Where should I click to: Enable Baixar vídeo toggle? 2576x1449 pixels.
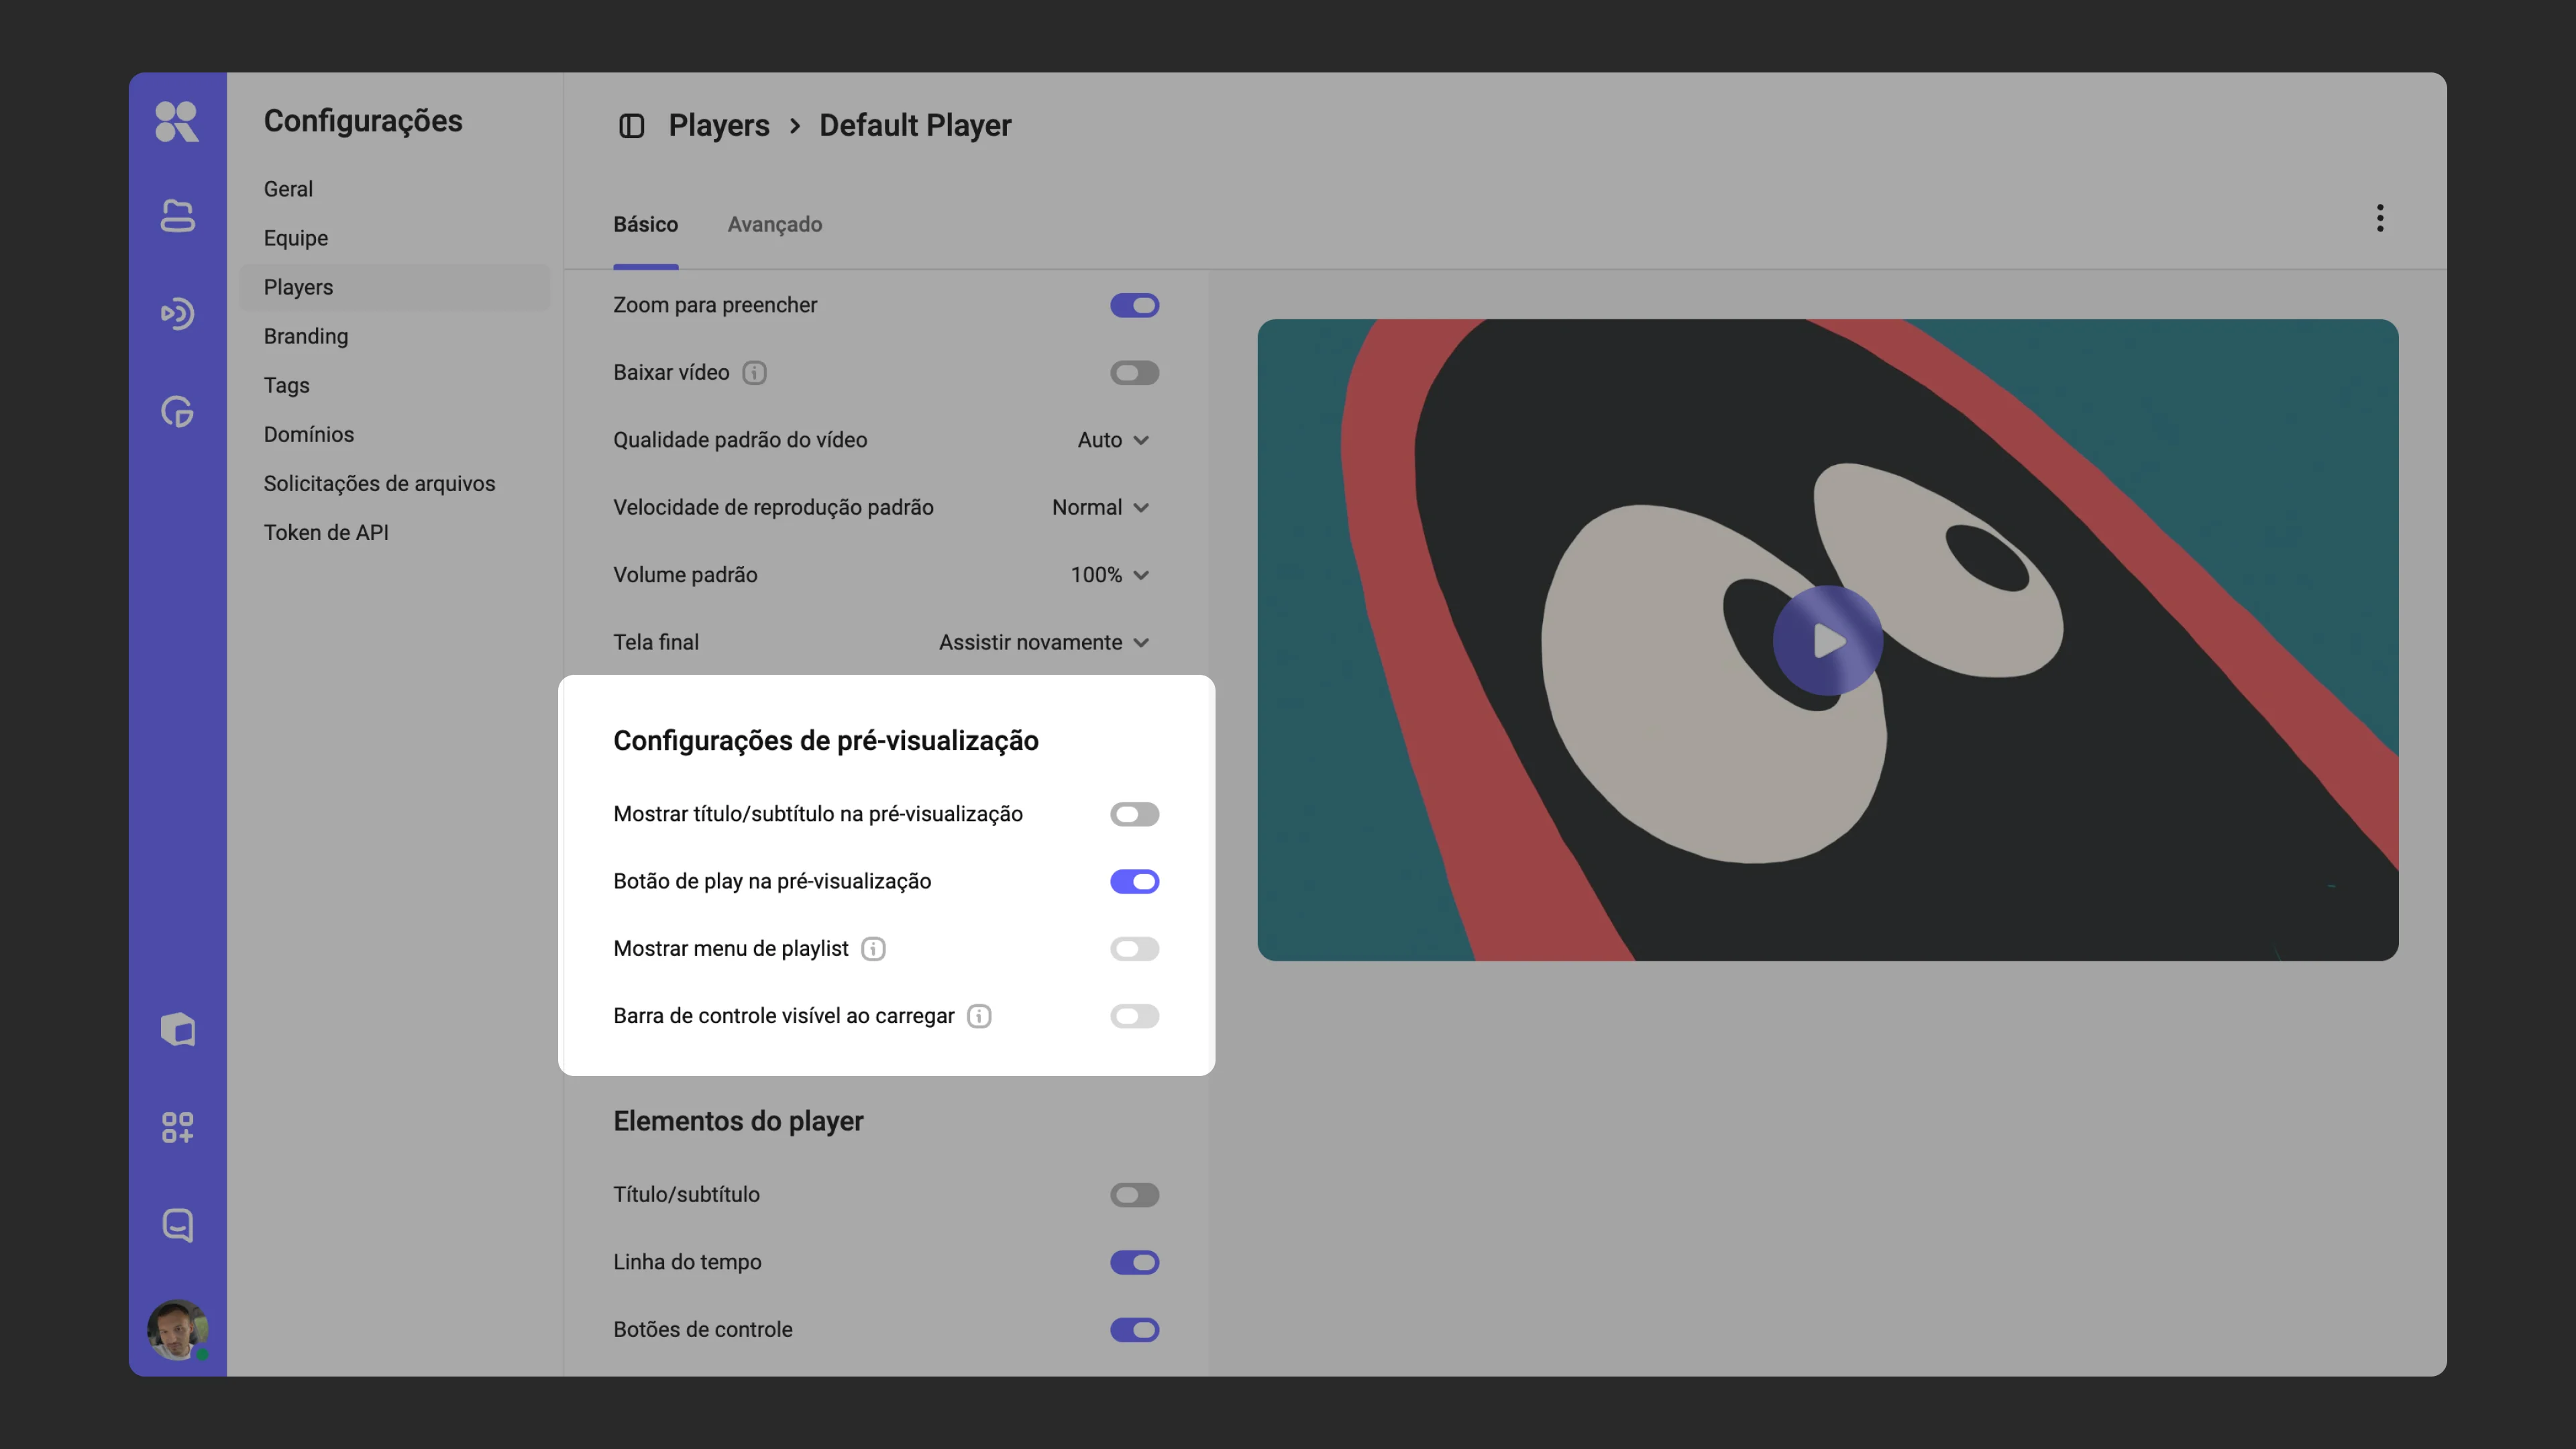point(1134,373)
